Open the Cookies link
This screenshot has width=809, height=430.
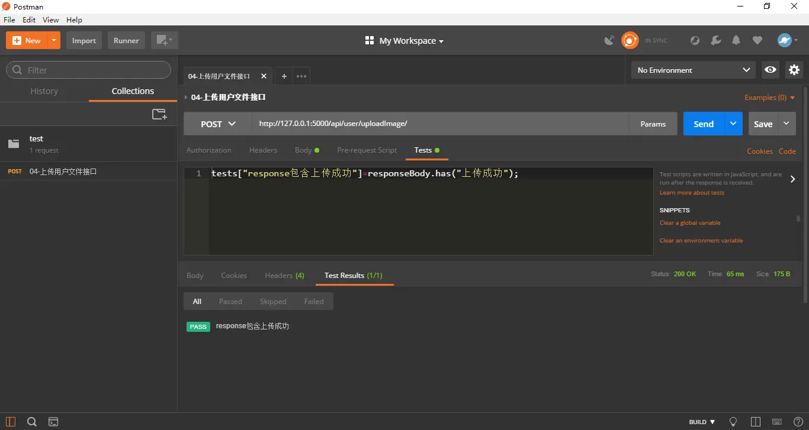(x=760, y=151)
